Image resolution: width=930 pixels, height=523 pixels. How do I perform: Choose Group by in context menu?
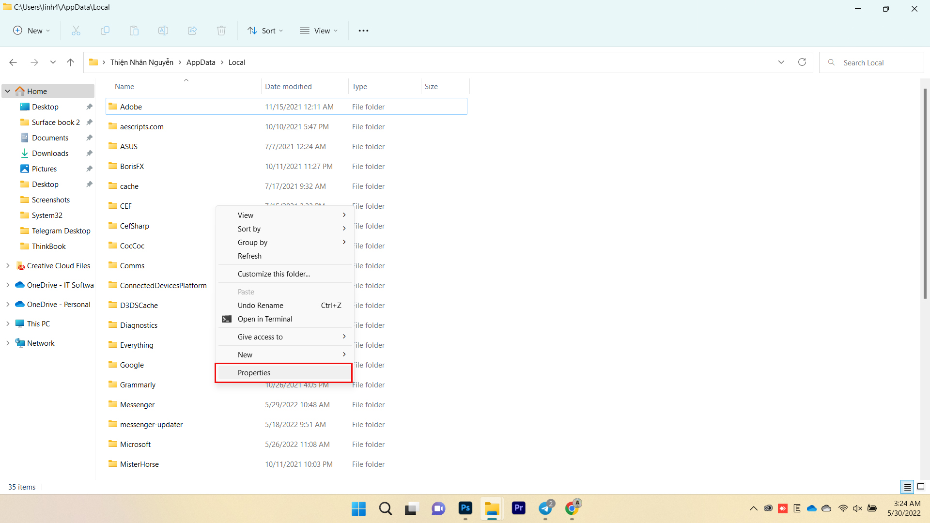[x=285, y=242]
